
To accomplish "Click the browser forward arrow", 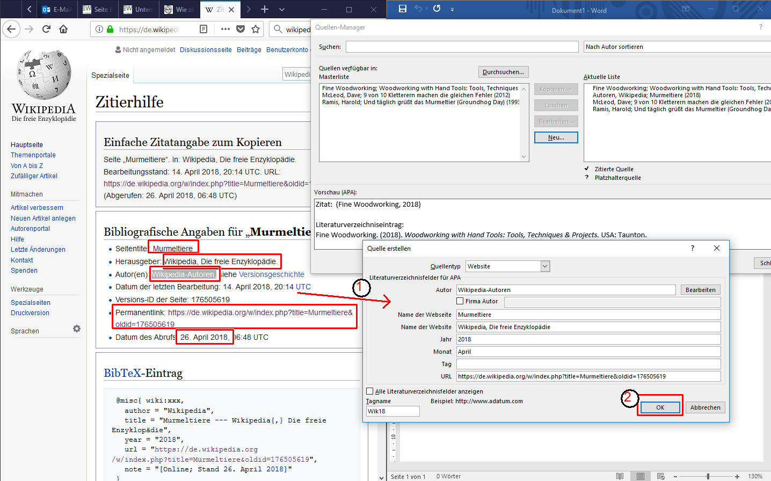I will pos(29,29).
